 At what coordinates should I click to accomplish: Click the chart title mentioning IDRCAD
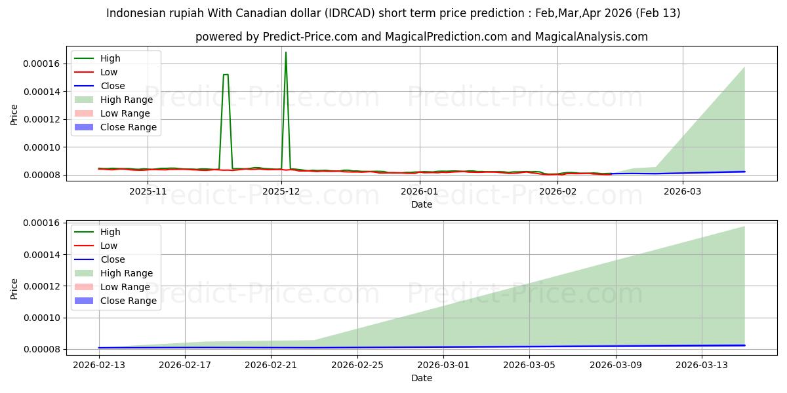coord(393,13)
